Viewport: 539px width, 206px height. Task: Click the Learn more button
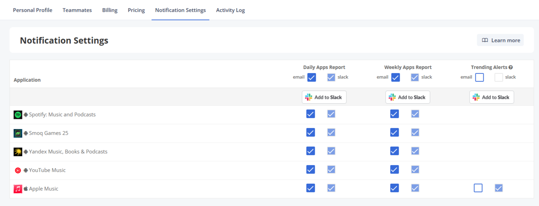click(x=500, y=40)
